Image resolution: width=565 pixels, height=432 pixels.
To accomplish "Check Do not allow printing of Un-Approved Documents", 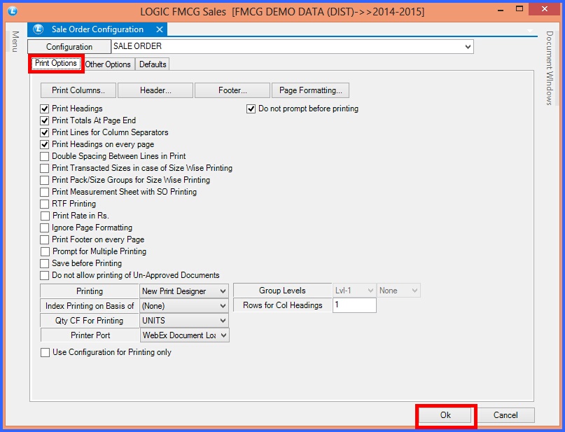I will click(x=45, y=275).
